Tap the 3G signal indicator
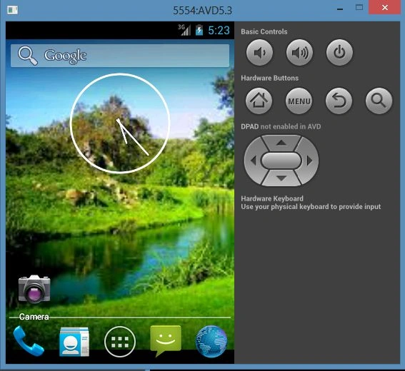Image resolution: width=405 pixels, height=371 pixels. 184,30
